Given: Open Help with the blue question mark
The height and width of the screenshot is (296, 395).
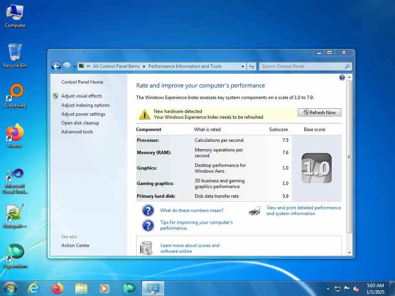Looking at the screenshot, I should [x=342, y=77].
